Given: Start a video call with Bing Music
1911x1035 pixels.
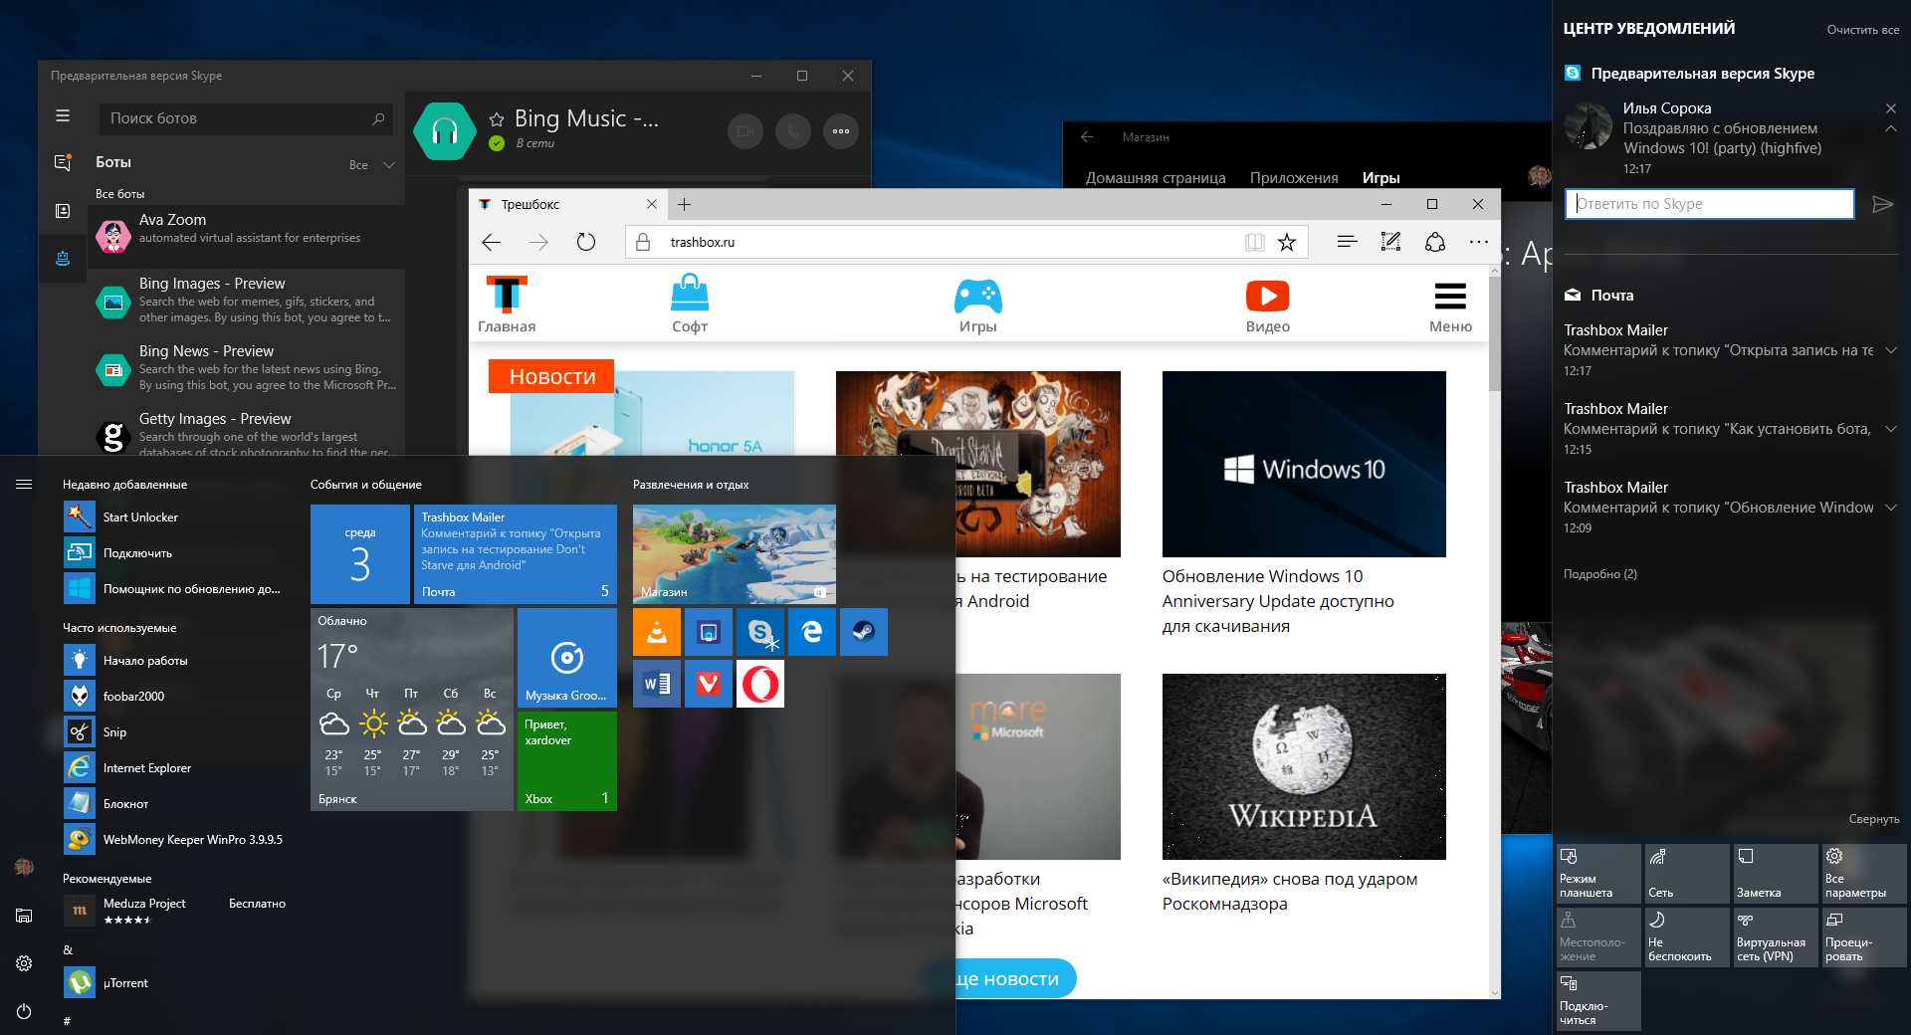Looking at the screenshot, I should (x=744, y=131).
